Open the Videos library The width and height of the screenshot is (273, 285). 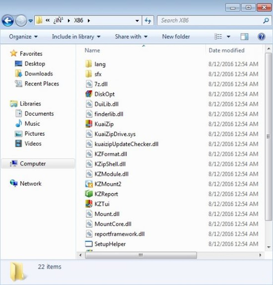33,143
